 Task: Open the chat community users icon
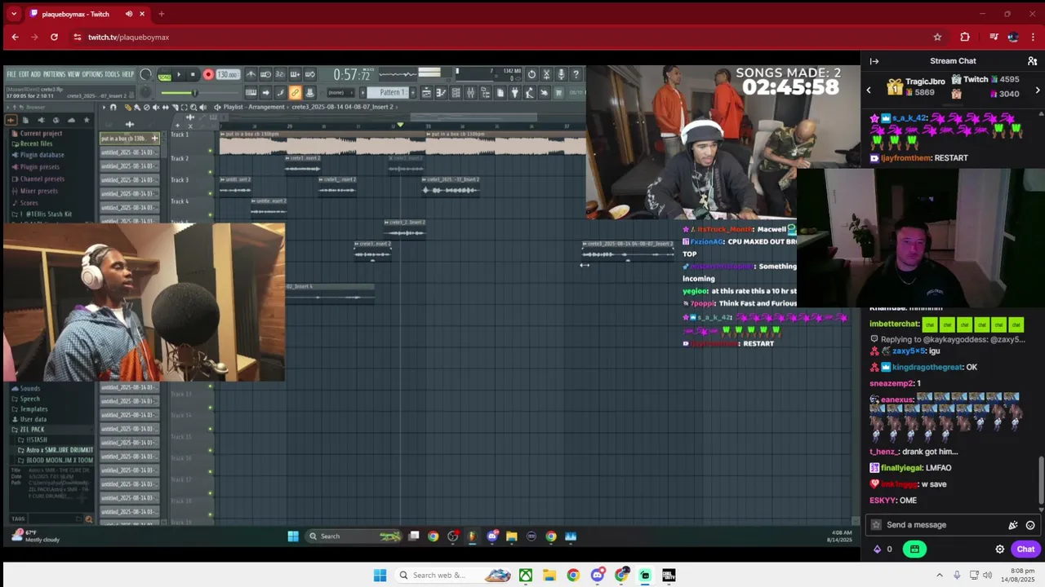[x=1032, y=61]
